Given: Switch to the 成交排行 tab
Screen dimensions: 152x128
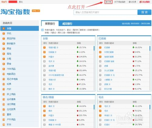Looking at the screenshot, I should click(67, 24).
